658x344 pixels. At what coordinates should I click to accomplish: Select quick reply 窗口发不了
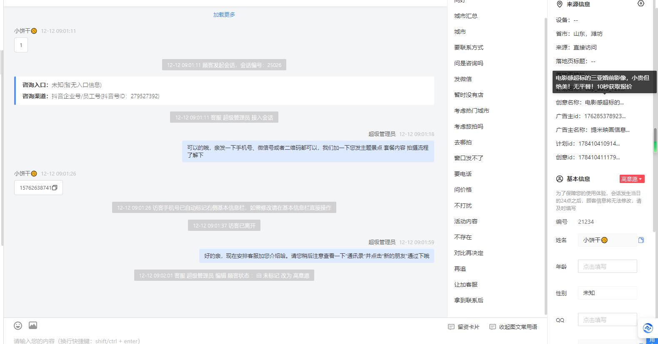point(469,158)
